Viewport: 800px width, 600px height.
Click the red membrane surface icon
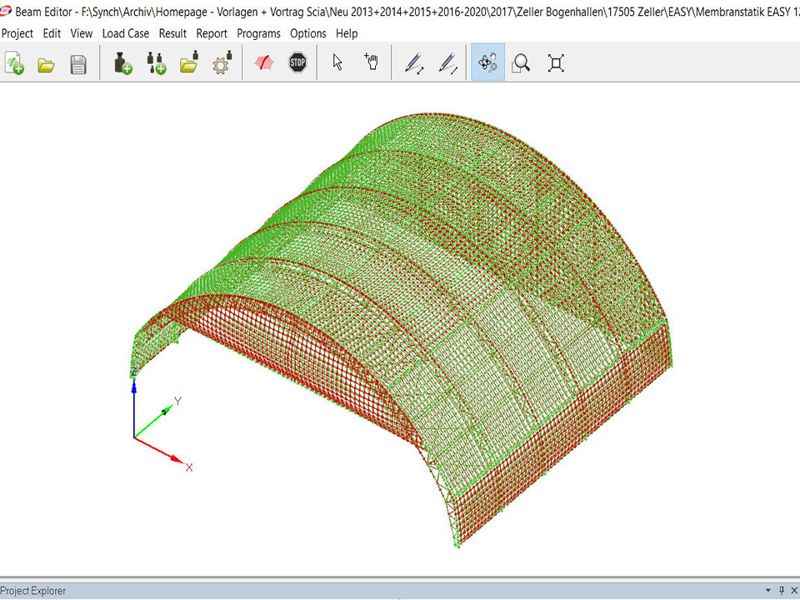coord(264,63)
